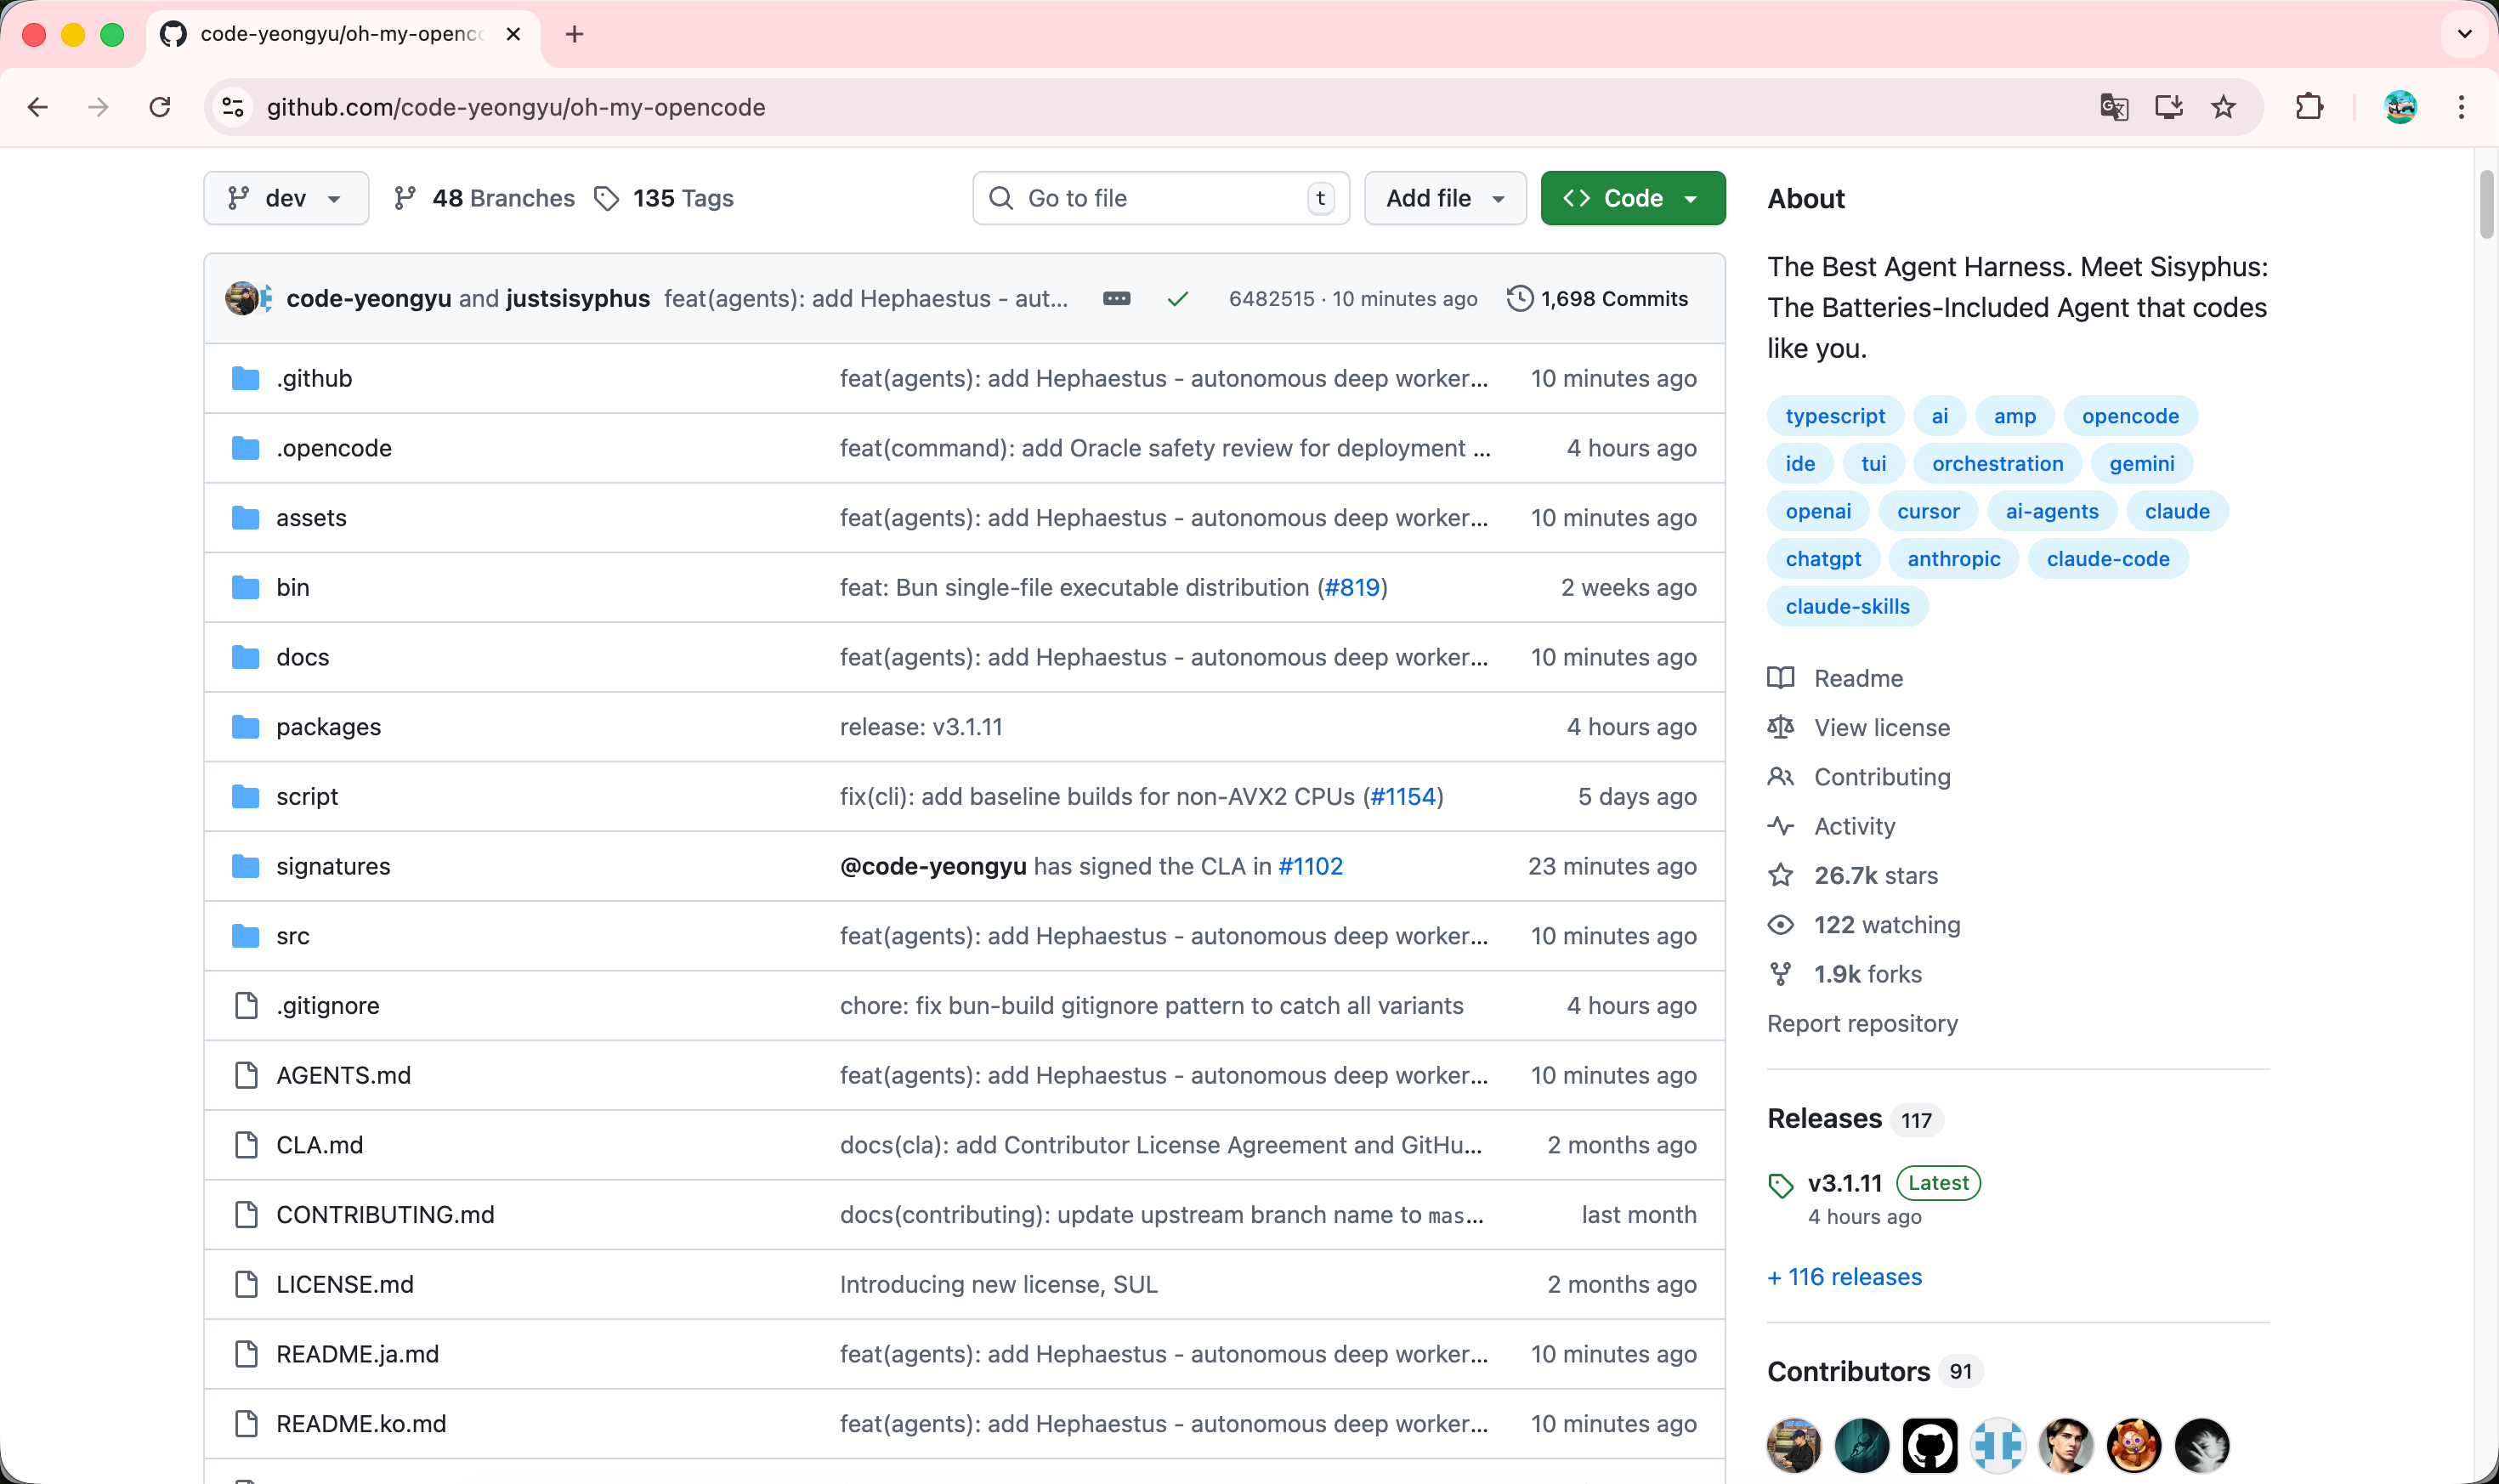Image resolution: width=2499 pixels, height=1484 pixels.
Task: Open a new browser tab
Action: (574, 34)
